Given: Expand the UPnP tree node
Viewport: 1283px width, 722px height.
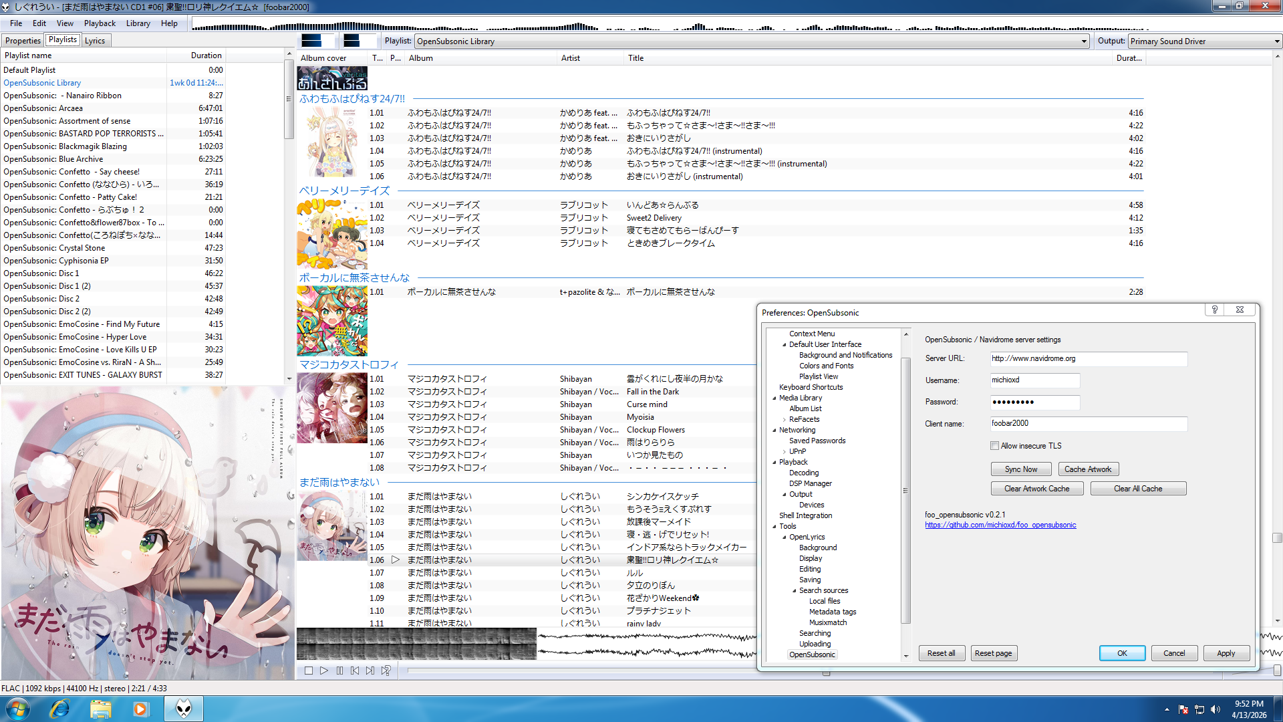Looking at the screenshot, I should tap(785, 452).
